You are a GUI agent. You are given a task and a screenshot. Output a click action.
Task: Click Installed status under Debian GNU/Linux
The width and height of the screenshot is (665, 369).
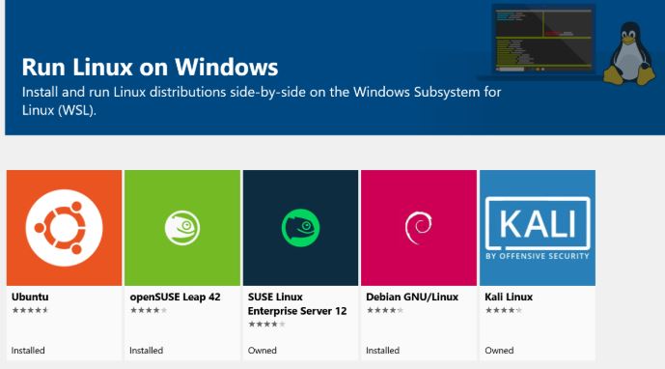(x=382, y=351)
